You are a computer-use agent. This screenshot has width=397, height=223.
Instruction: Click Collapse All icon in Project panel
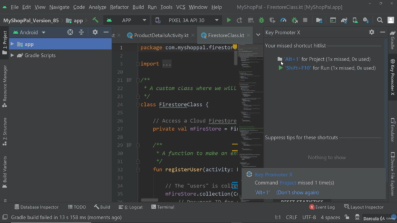(81, 32)
